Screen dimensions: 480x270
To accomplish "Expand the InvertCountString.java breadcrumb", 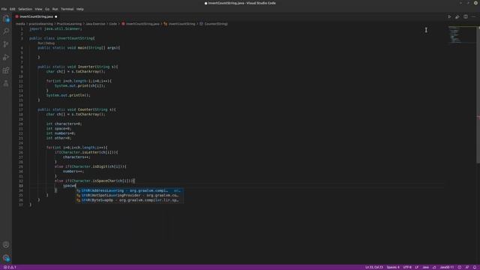I will point(140,24).
